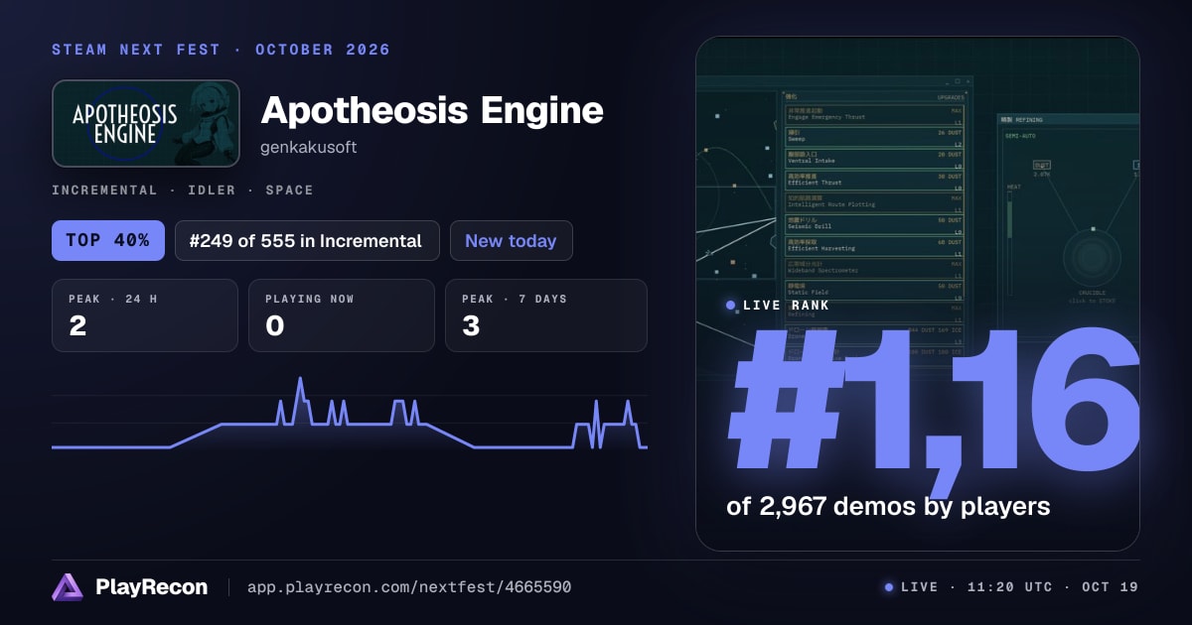Select the Playing Now stat card

click(342, 315)
